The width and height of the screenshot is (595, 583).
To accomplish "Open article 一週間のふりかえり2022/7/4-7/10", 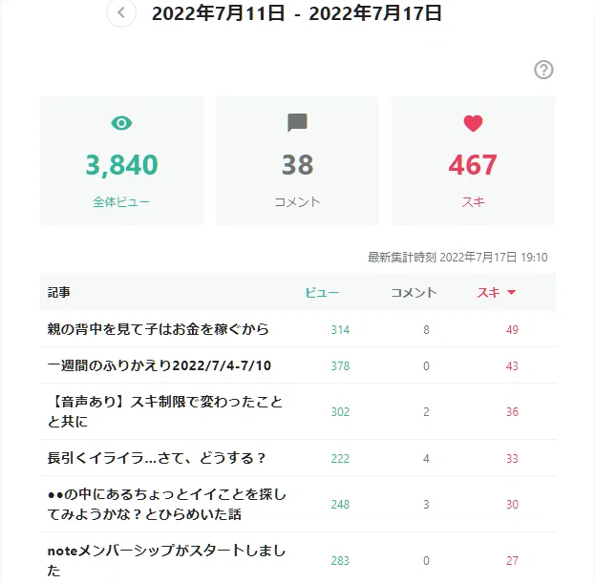I will [159, 365].
